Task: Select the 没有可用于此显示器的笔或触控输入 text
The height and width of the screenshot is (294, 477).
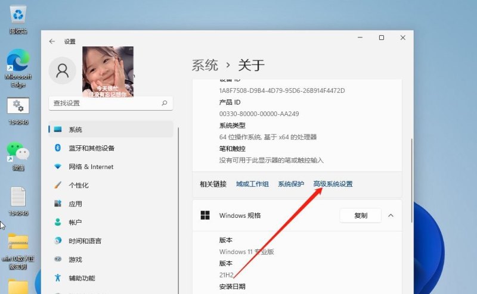Action: [x=271, y=160]
